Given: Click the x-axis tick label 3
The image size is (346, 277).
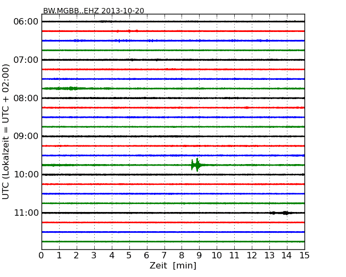Looking at the screenshot, I should (x=94, y=256).
